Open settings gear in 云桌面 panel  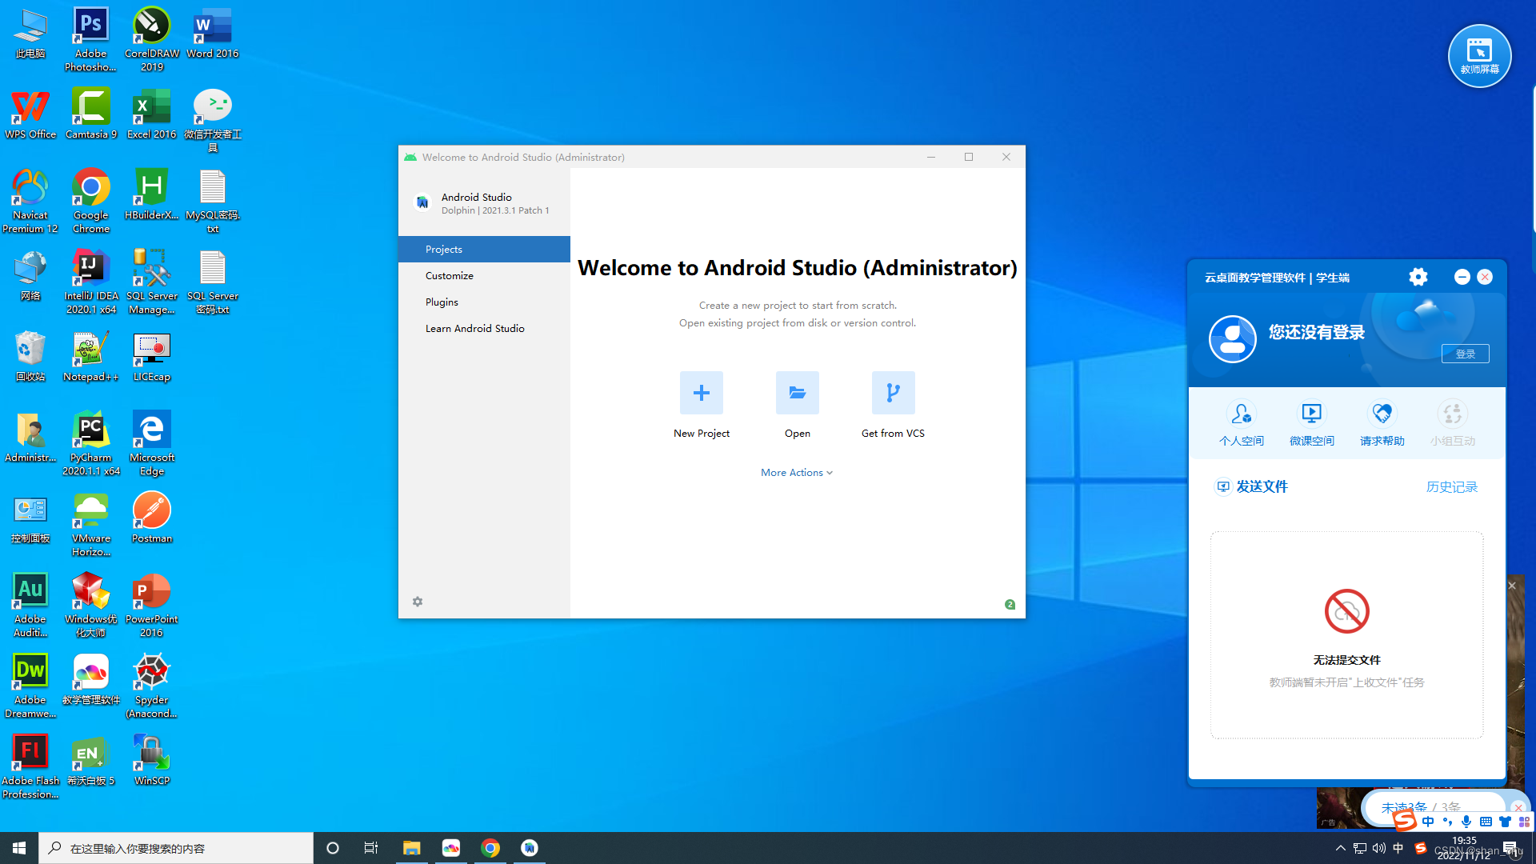pyautogui.click(x=1418, y=277)
